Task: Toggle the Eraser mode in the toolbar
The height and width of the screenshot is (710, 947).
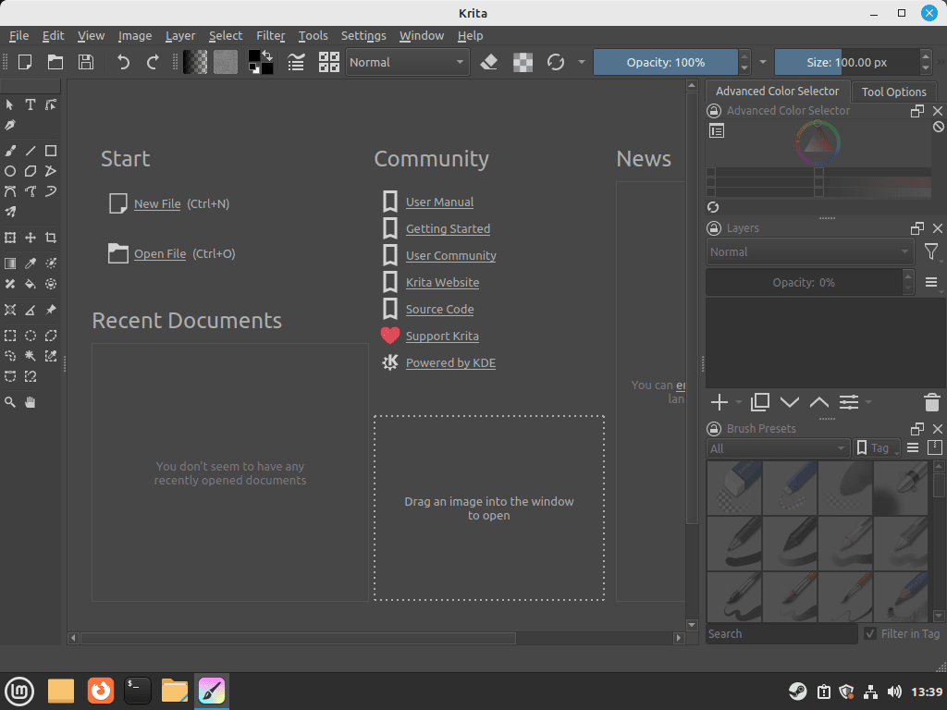Action: click(489, 62)
